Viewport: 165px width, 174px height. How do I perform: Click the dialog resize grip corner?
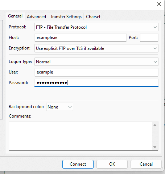(x=162, y=169)
